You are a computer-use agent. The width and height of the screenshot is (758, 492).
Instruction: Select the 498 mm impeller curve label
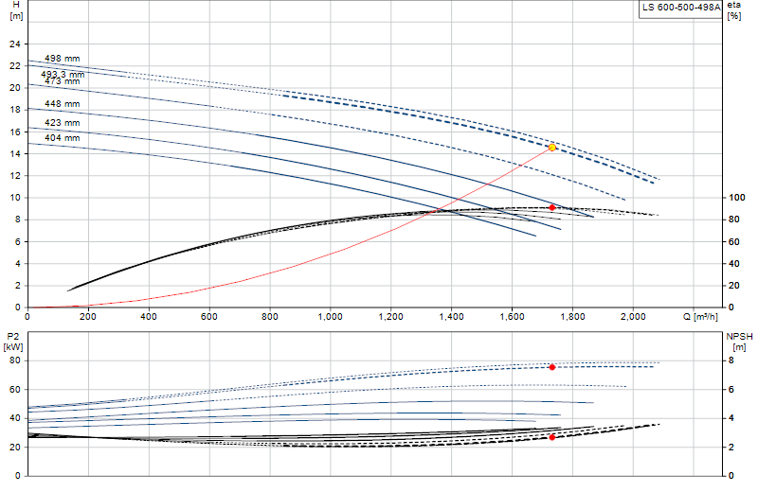[x=62, y=59]
